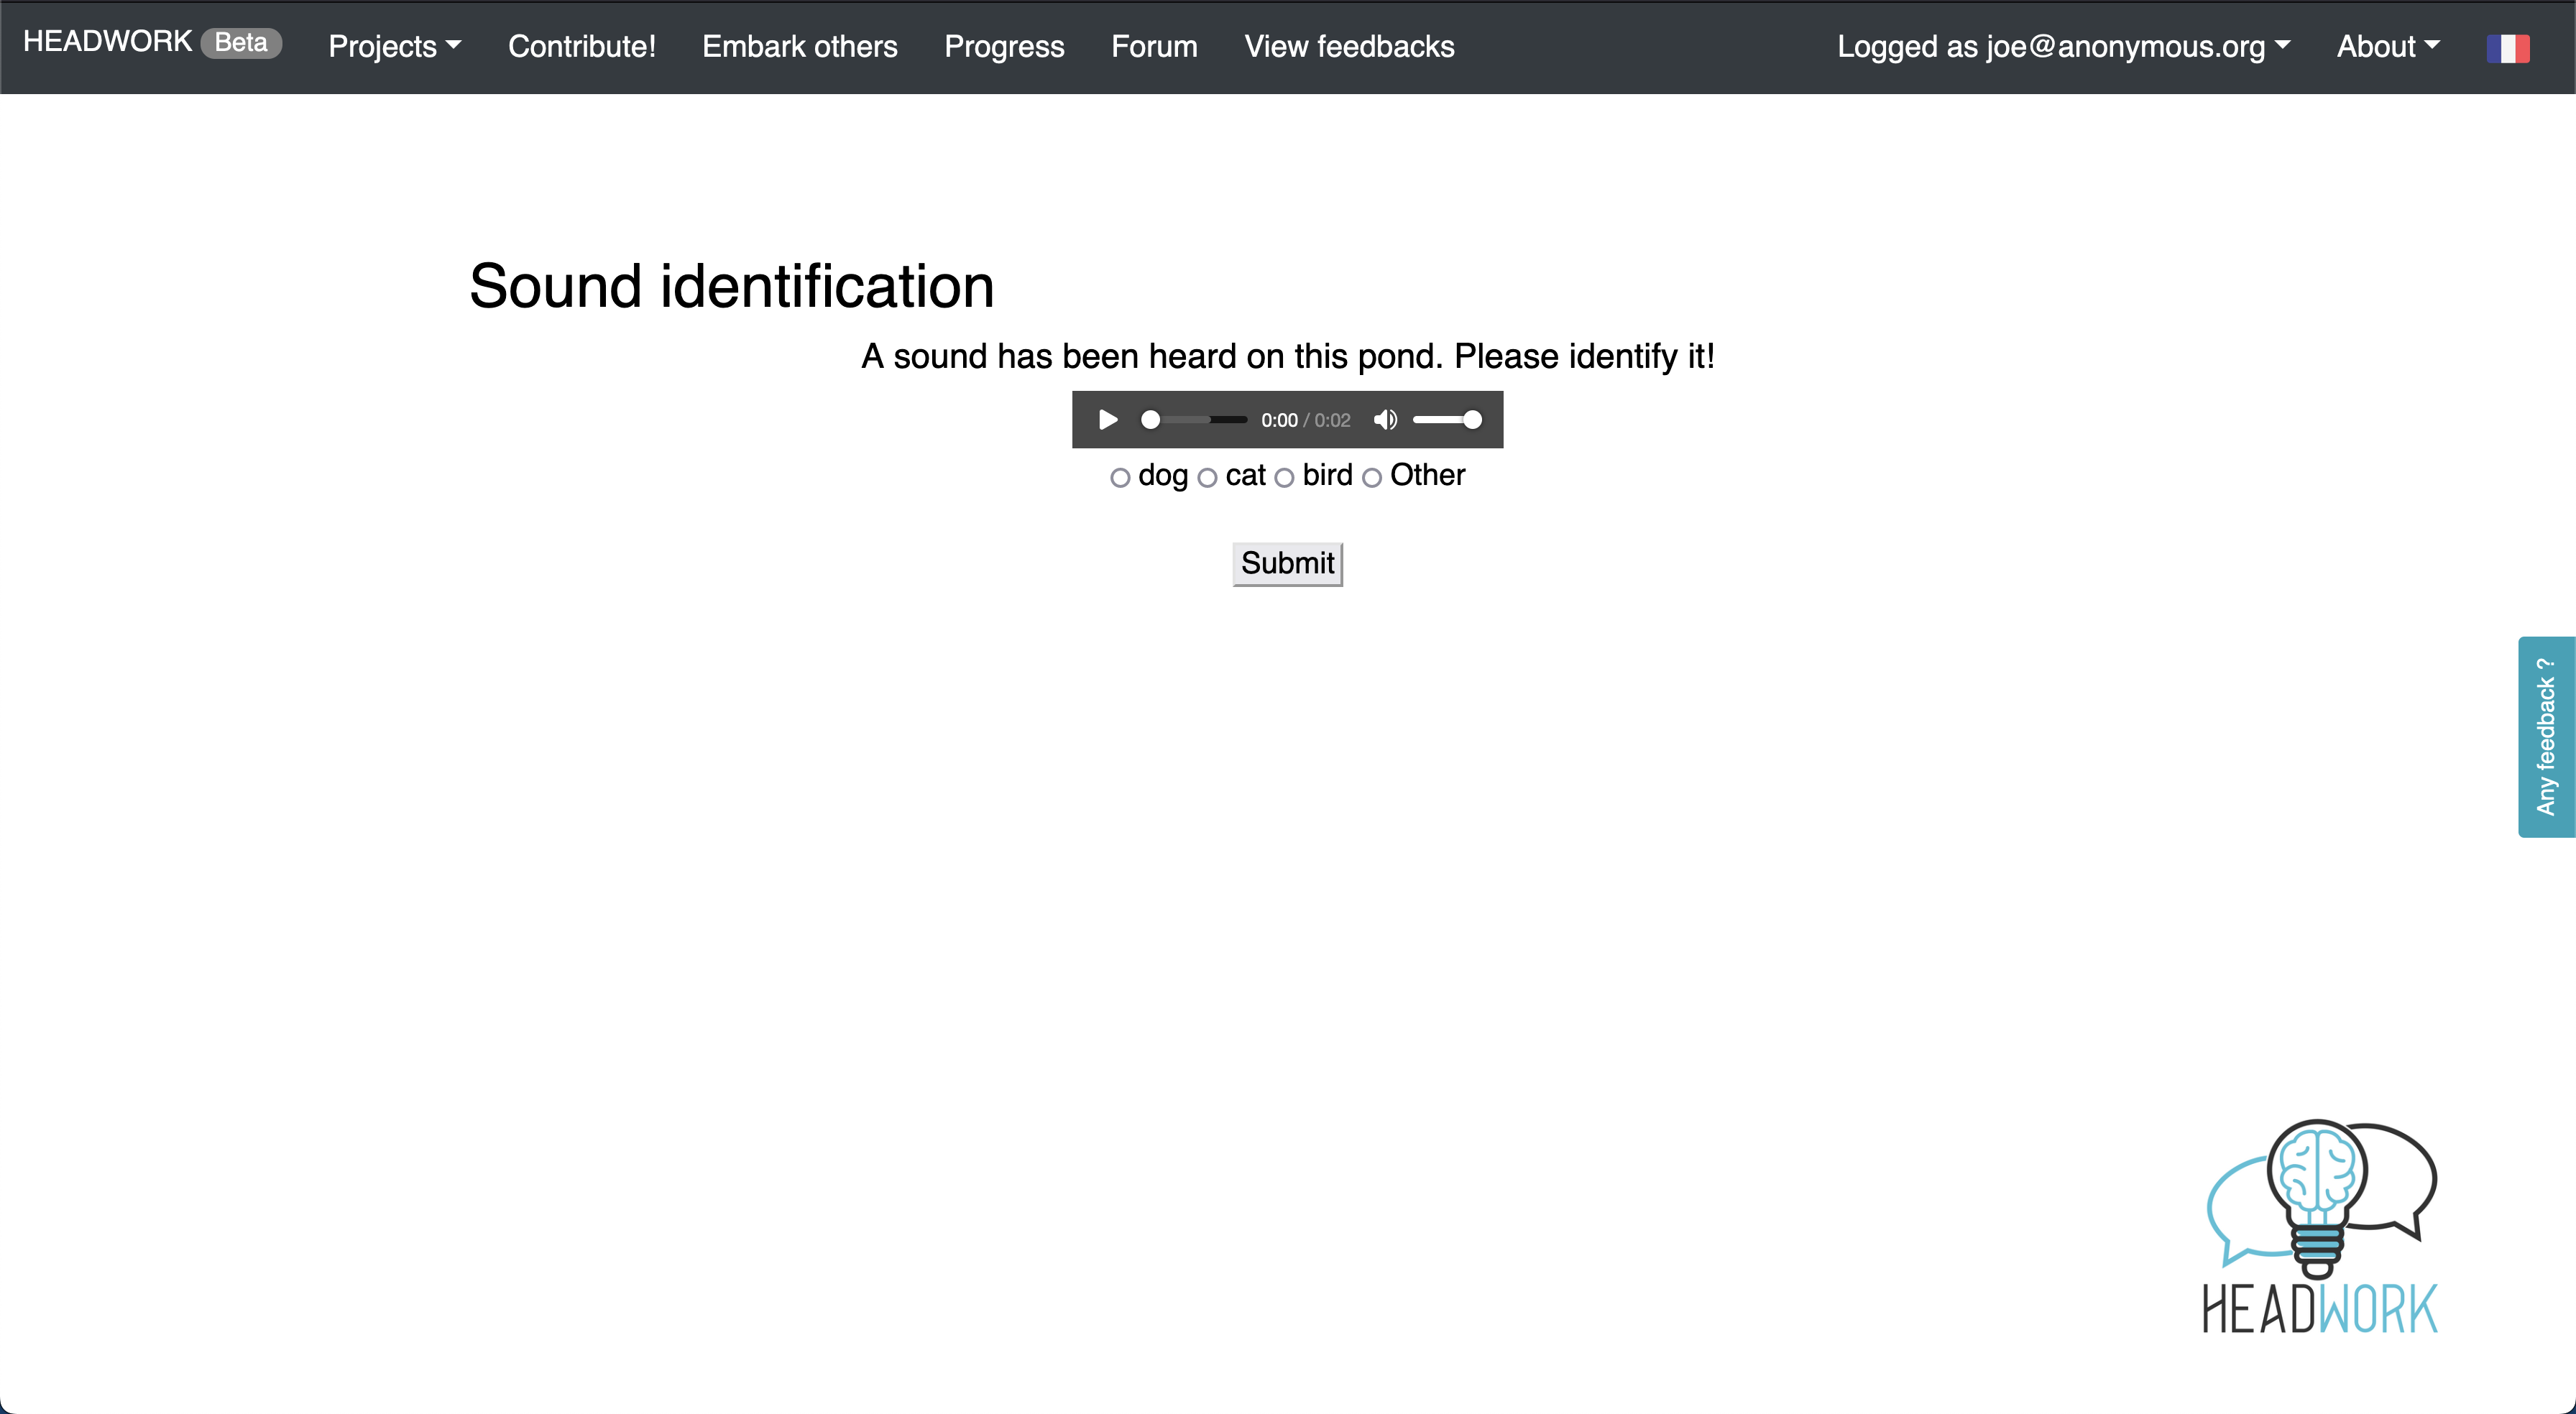2576x1414 pixels.
Task: Submit the sound identification answer
Action: pyautogui.click(x=1287, y=564)
